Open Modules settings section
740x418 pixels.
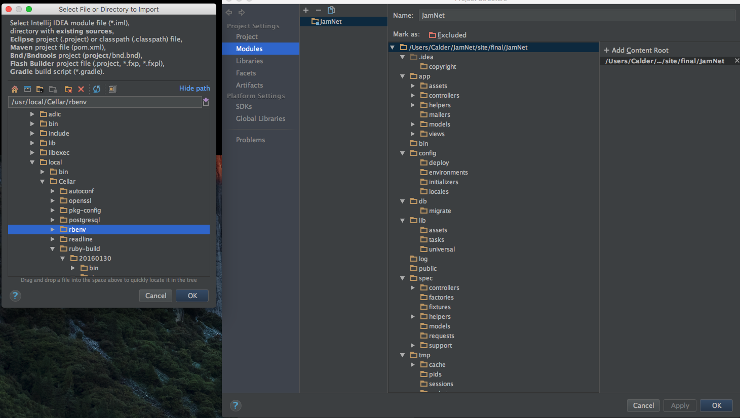point(249,49)
